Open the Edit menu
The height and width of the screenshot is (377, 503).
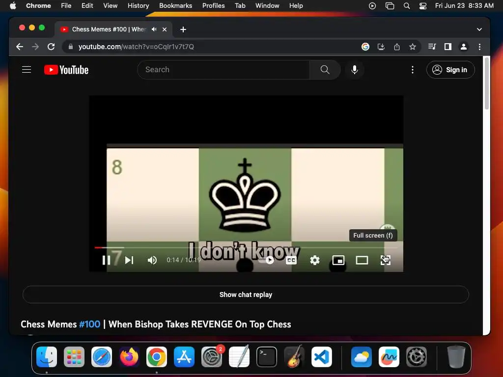coord(87,5)
